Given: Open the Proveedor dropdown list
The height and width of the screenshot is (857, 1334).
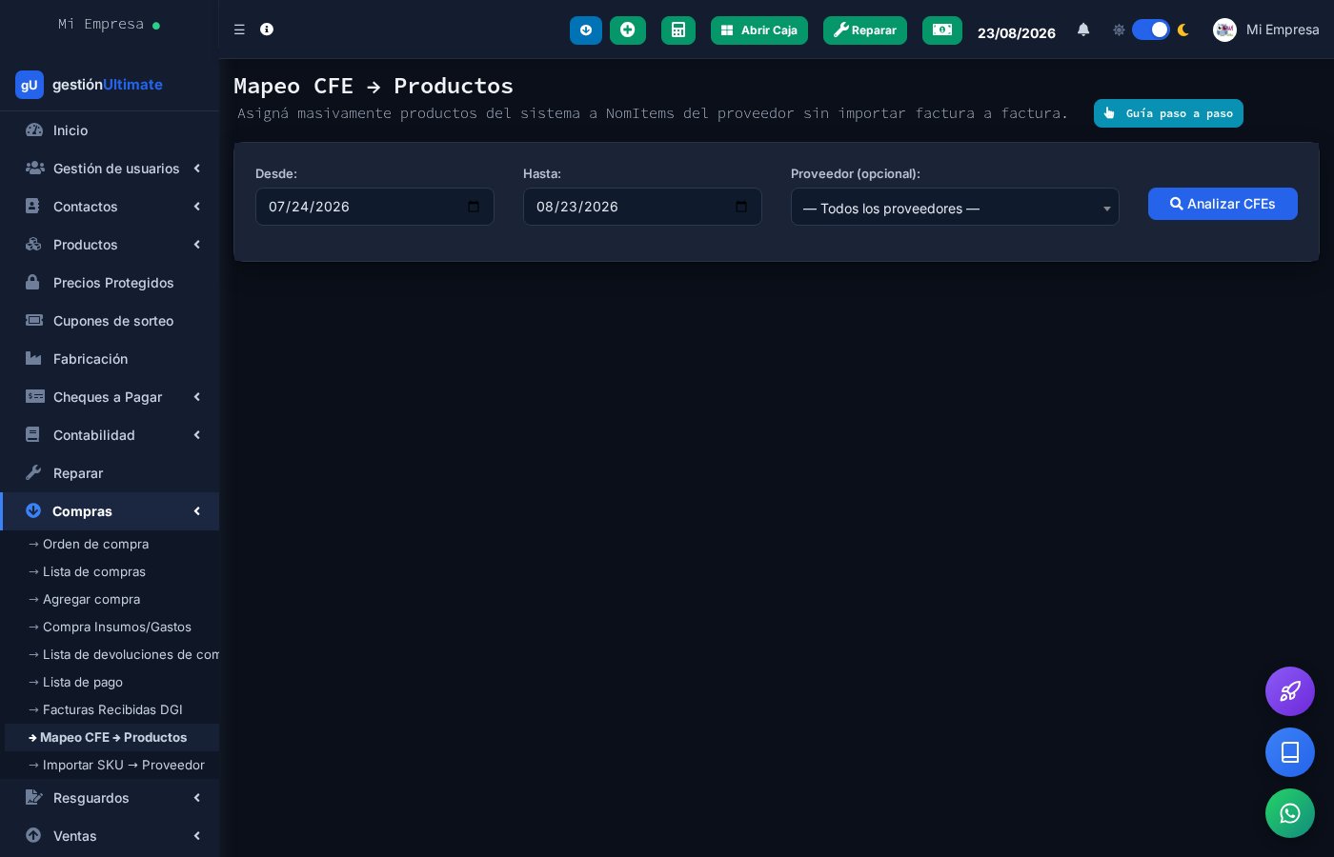Looking at the screenshot, I should pos(955,208).
